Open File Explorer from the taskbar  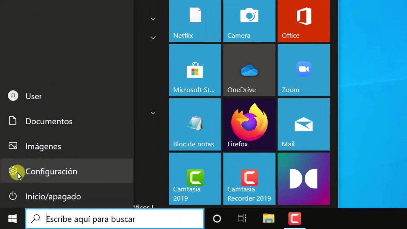click(269, 219)
